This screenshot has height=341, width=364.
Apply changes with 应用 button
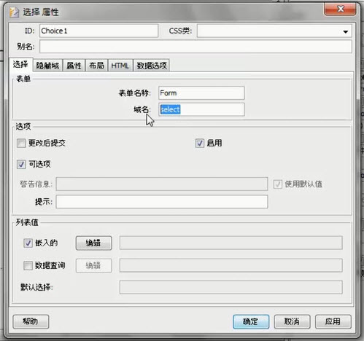pyautogui.click(x=333, y=321)
